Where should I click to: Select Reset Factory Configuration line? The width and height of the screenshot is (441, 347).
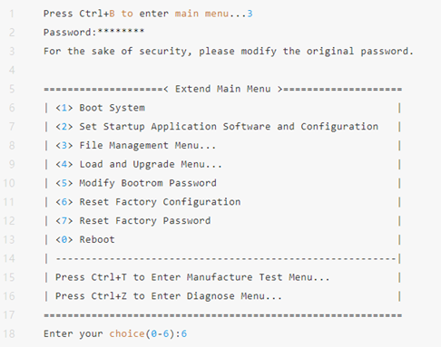148,202
